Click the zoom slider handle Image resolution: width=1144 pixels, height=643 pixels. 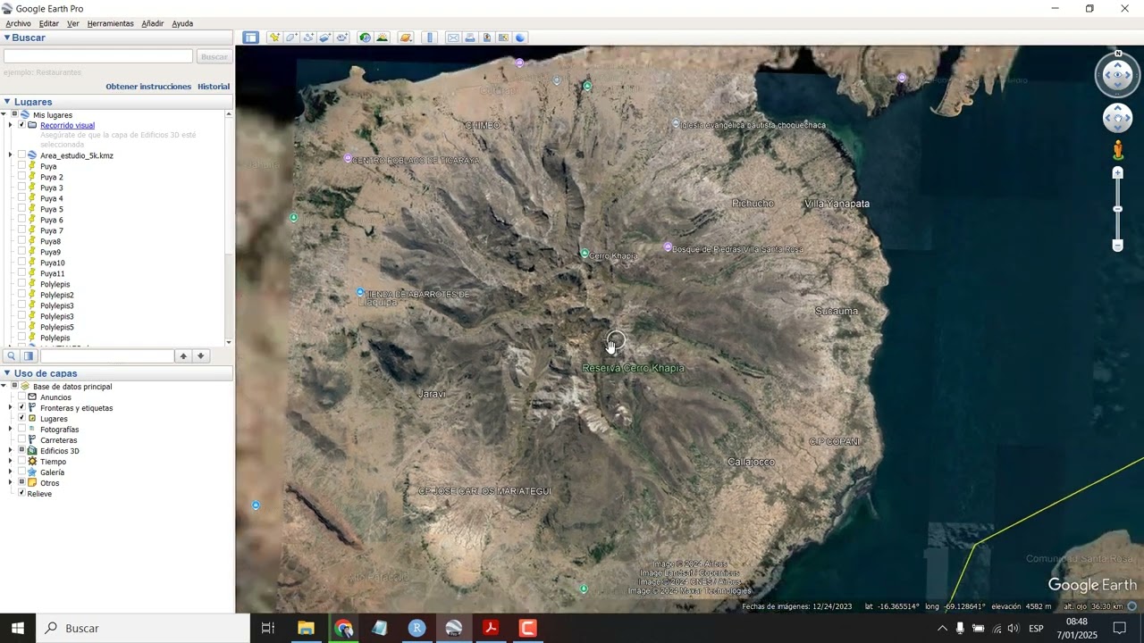pyautogui.click(x=1117, y=209)
